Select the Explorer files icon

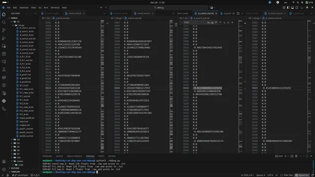[4, 14]
